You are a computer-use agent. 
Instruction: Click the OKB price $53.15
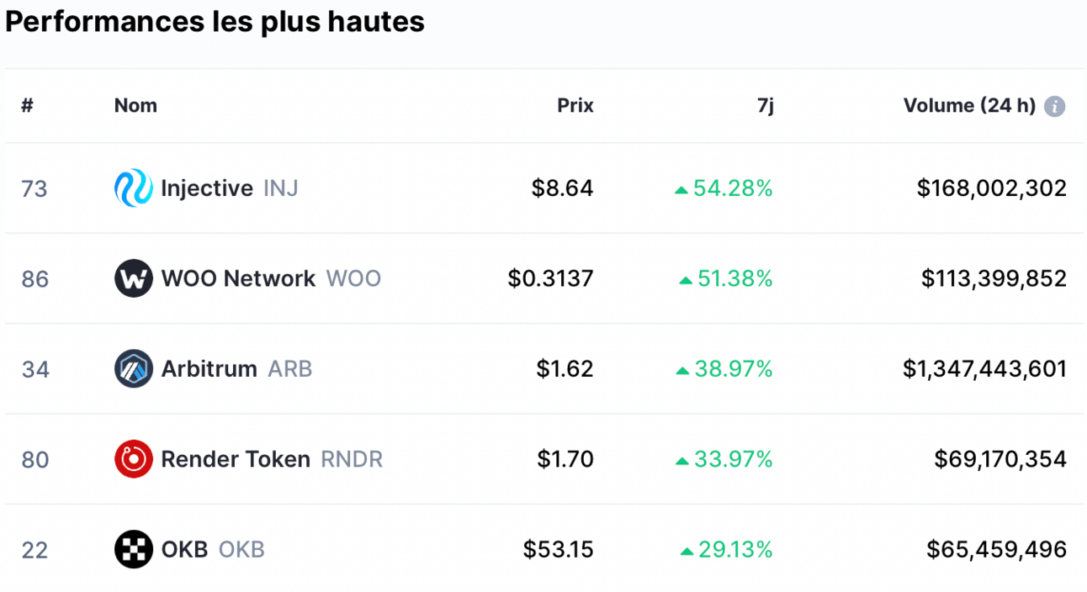pos(558,549)
